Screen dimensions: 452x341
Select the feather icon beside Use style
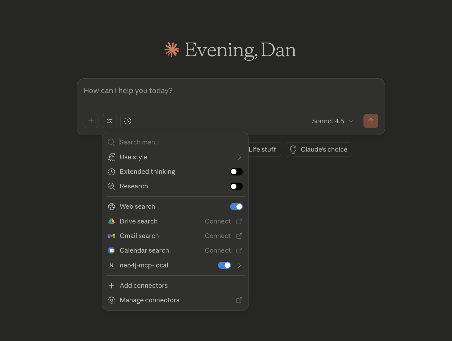click(111, 157)
